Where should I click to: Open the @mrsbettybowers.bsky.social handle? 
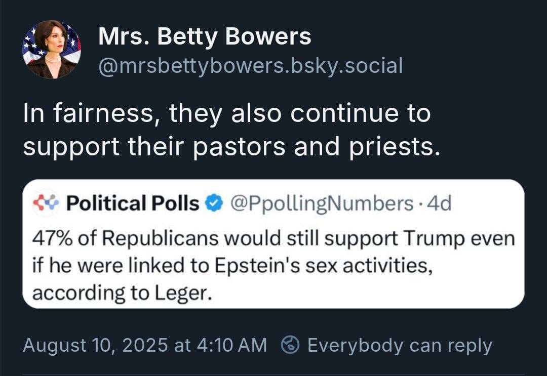[251, 66]
